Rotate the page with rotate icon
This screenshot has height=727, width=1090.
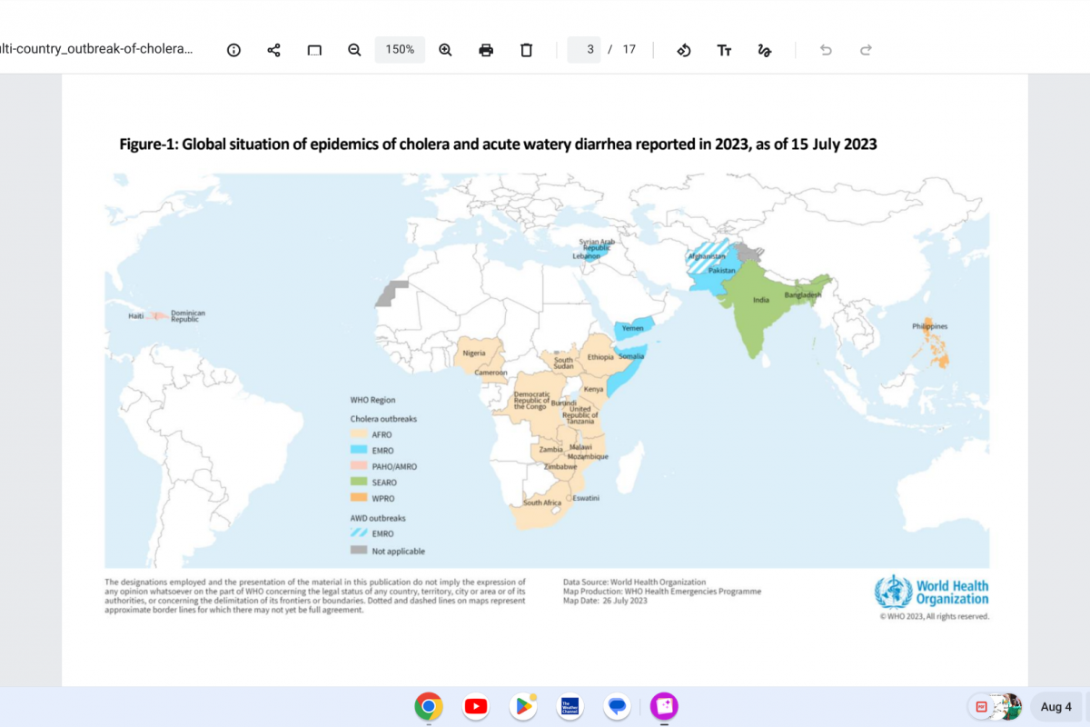tap(684, 50)
